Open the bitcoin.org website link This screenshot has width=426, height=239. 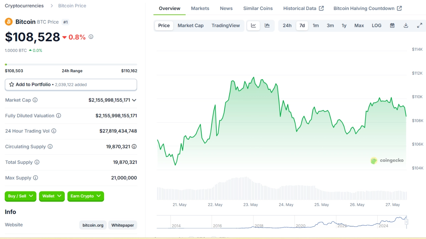tap(93, 225)
